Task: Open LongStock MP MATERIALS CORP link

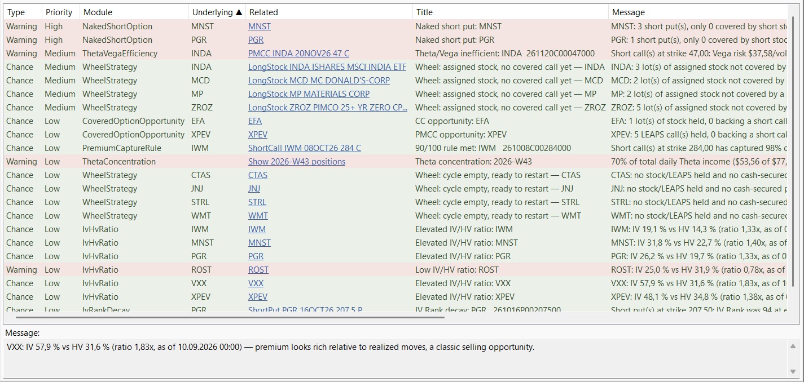Action: 309,94
